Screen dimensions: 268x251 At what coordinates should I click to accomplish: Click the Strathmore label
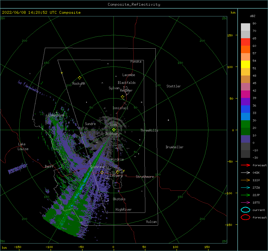click(145, 177)
